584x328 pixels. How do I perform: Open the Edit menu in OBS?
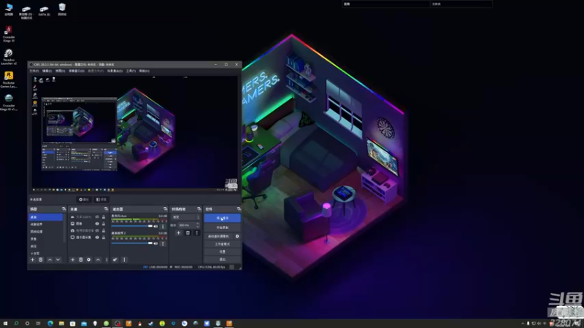47,71
